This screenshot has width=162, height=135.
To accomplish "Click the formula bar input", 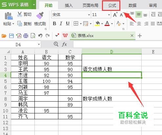I will click(x=118, y=45).
